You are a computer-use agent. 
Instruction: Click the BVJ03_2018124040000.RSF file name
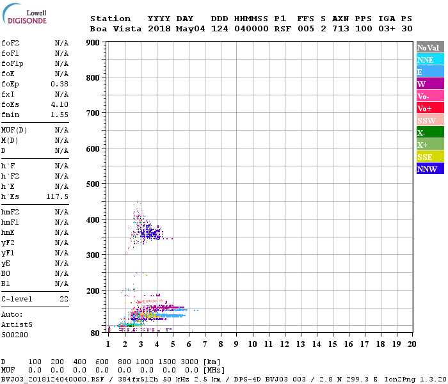pos(52,380)
